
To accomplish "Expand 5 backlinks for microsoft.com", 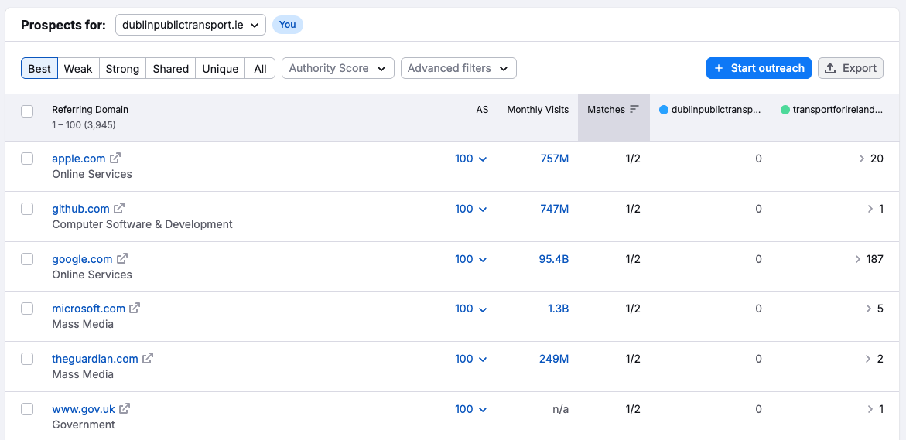I will 875,309.
